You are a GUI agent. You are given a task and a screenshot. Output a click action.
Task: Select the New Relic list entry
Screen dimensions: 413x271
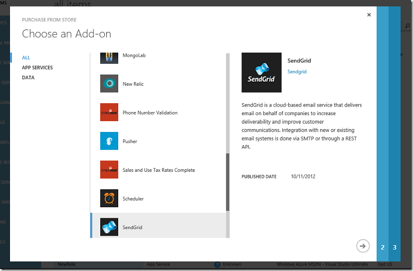[133, 84]
